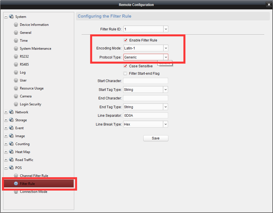Open Channel Filter Rule under POS
The width and height of the screenshot is (273, 213).
coord(34,176)
